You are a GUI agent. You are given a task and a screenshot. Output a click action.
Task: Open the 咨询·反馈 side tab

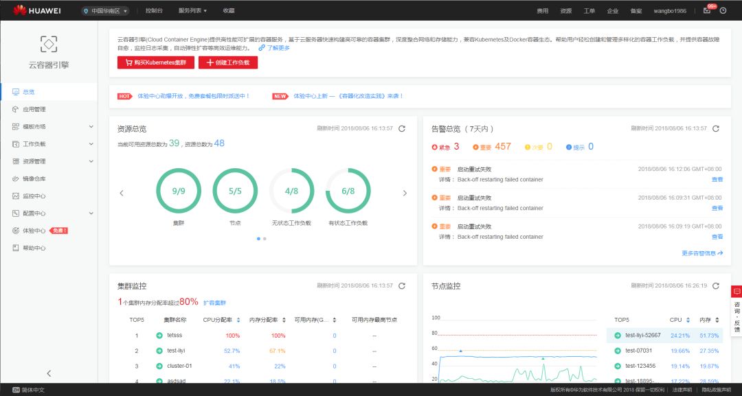[737, 310]
